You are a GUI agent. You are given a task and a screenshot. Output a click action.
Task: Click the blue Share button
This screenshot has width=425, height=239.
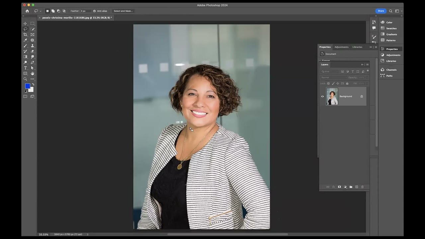381,11
